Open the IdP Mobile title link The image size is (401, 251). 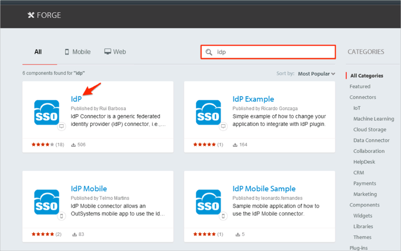coord(89,189)
